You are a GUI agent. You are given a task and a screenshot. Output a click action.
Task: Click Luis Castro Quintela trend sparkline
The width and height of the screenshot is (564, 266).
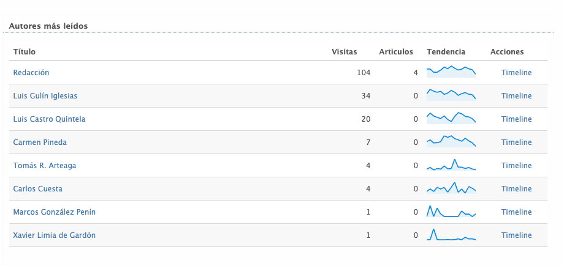(x=451, y=118)
